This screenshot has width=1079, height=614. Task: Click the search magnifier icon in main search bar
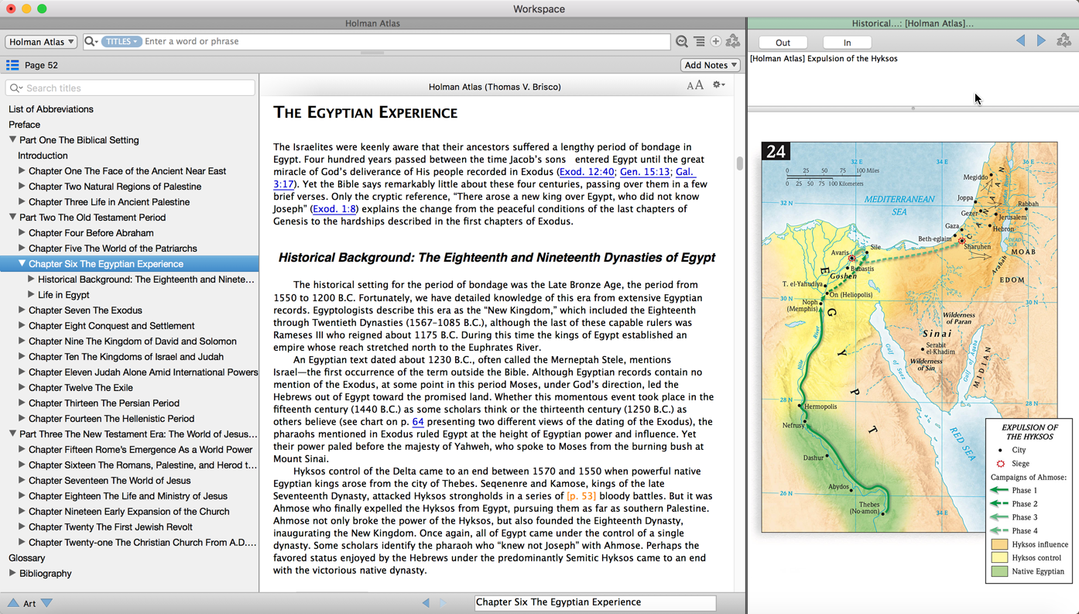(x=91, y=42)
